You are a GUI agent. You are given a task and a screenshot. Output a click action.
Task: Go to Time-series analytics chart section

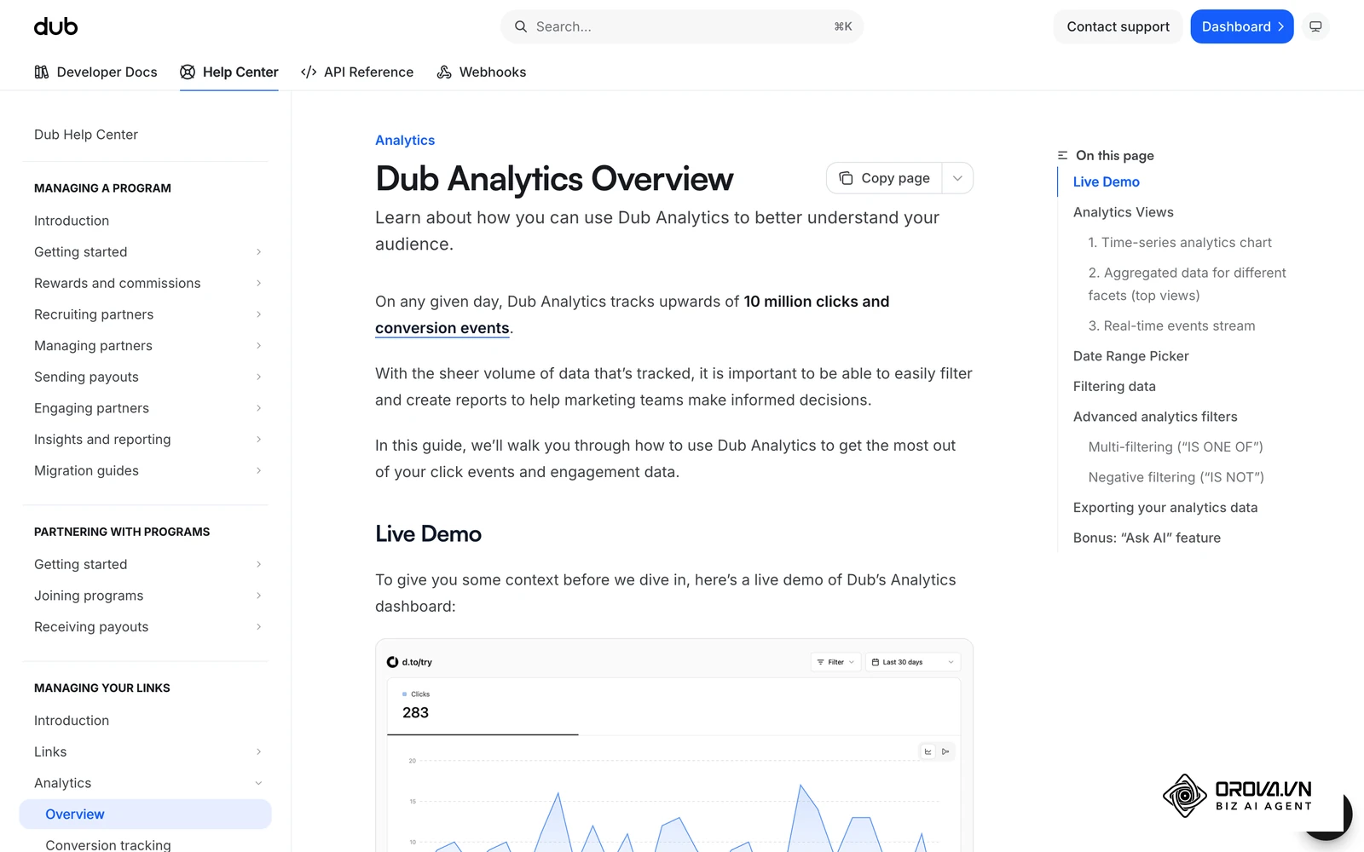point(1180,243)
